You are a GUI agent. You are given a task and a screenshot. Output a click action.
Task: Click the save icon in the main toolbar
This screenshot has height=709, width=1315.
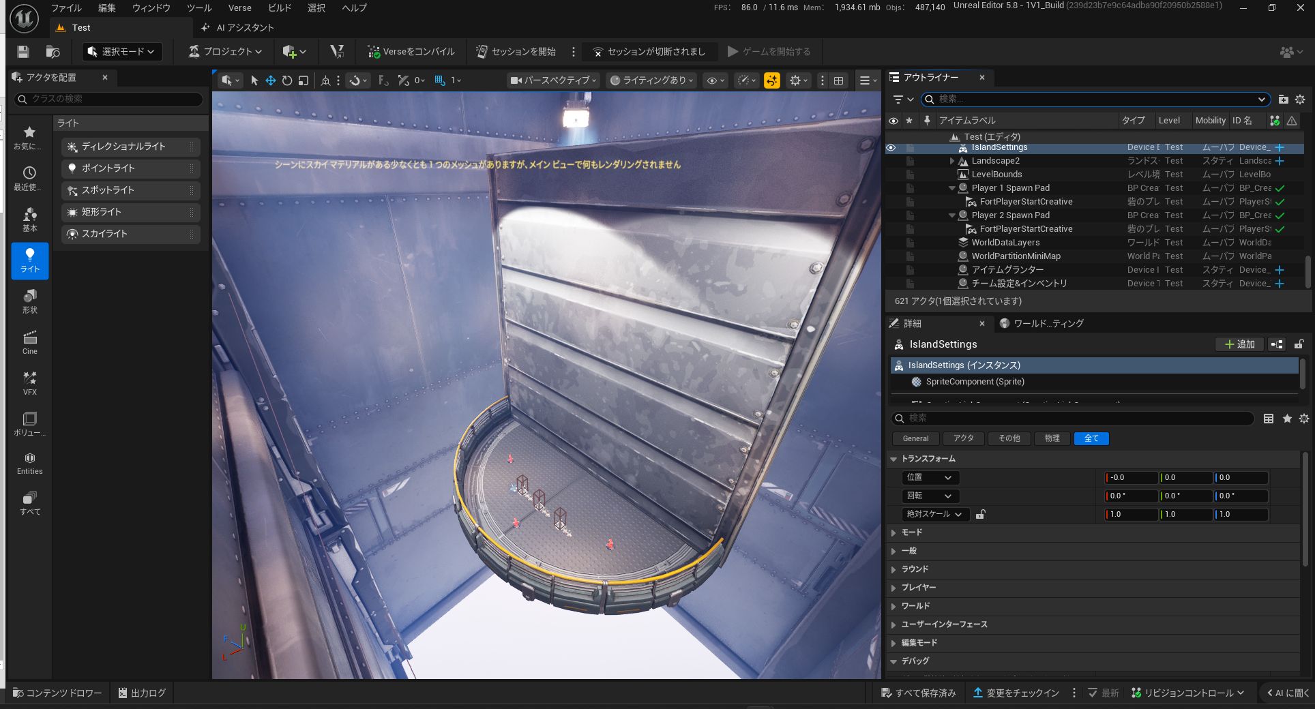click(23, 52)
